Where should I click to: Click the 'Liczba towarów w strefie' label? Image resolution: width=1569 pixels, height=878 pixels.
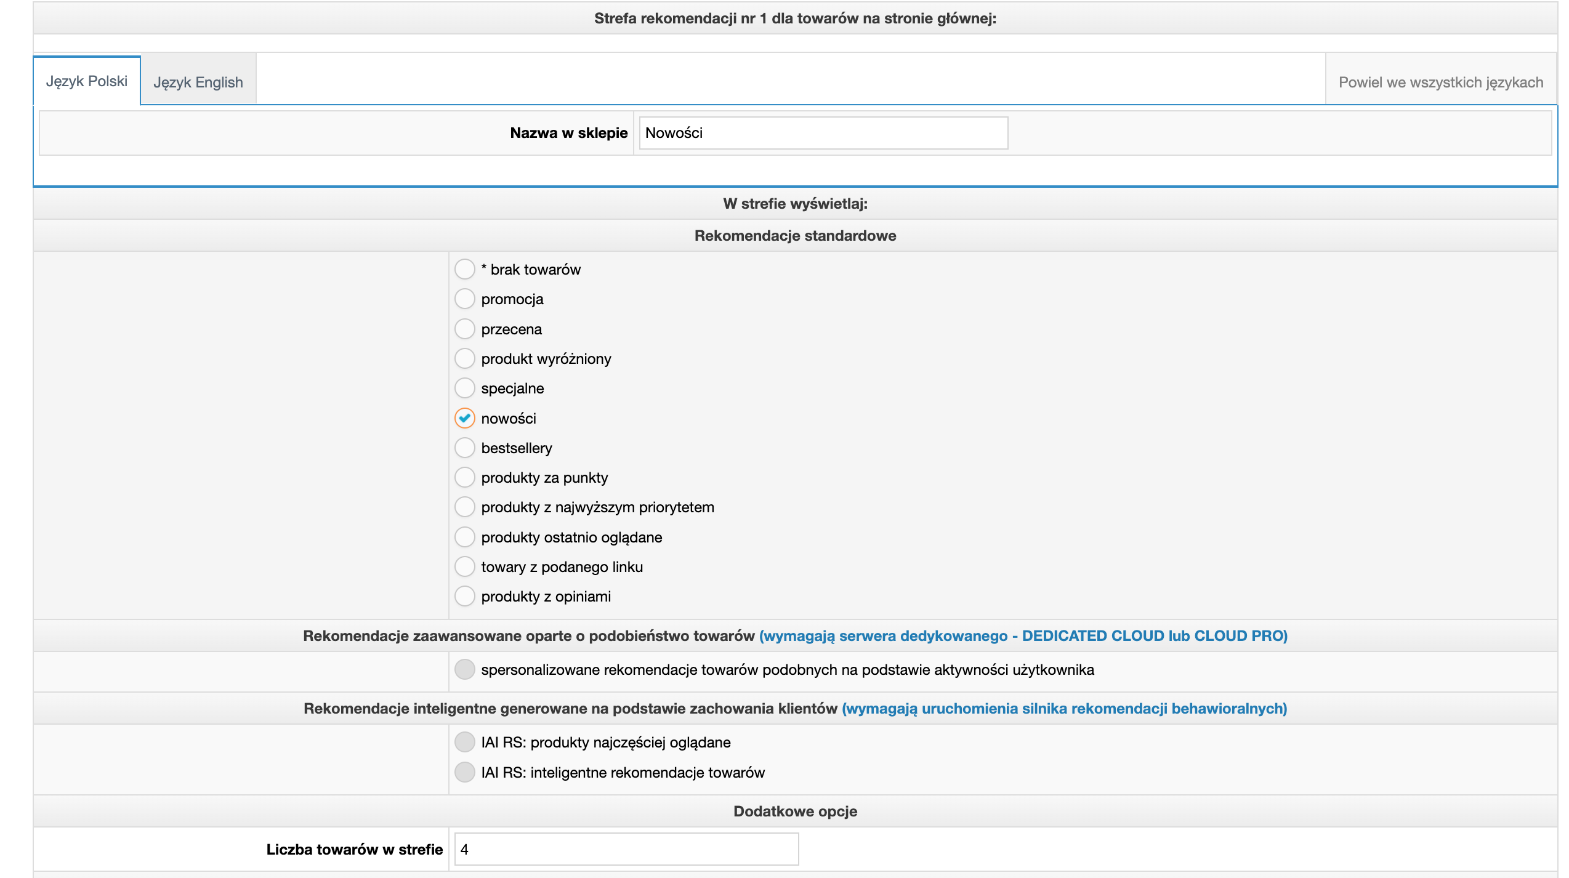click(355, 850)
